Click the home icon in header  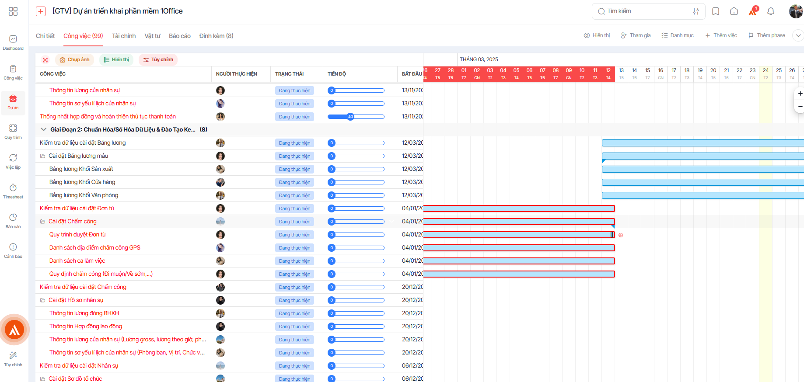coord(734,11)
